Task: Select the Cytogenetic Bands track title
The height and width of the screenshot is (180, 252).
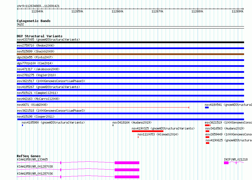Action: [34, 21]
